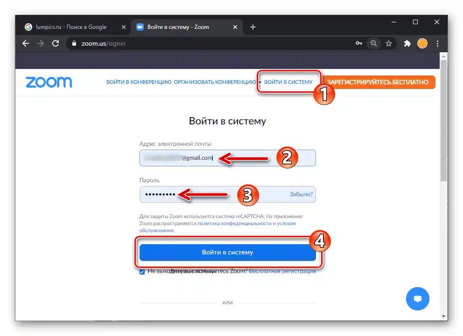This screenshot has width=463, height=336.
Task: Click the zoom magnifier icon in address bar
Action: [373, 43]
